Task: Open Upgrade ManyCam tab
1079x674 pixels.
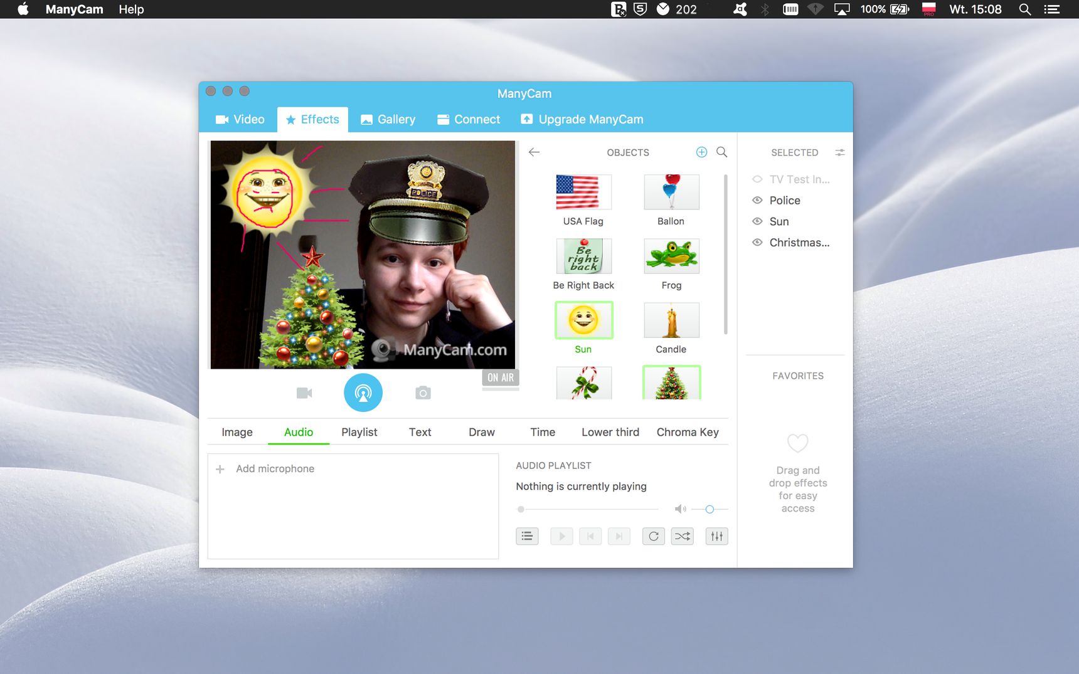Action: [x=582, y=119]
